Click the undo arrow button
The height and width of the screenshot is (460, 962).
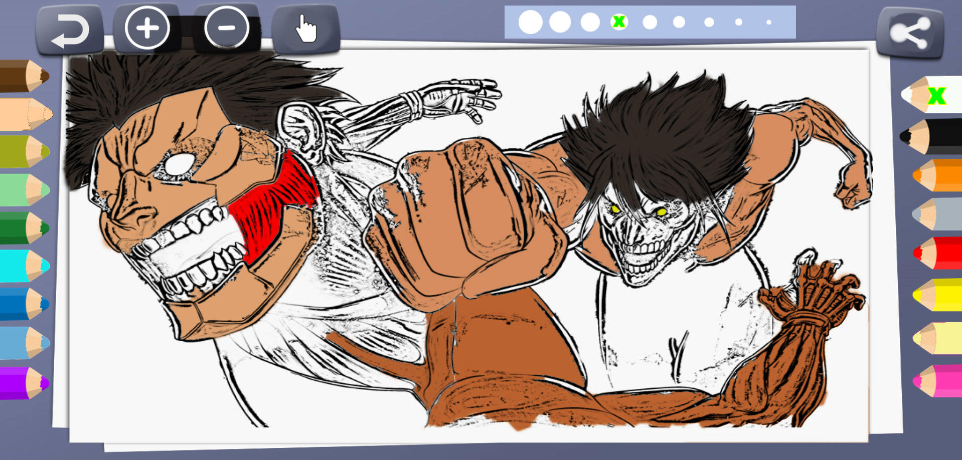pyautogui.click(x=70, y=30)
